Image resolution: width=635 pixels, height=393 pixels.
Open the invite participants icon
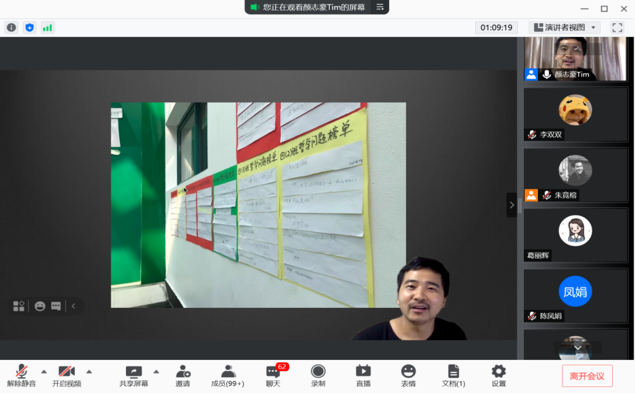point(183,376)
